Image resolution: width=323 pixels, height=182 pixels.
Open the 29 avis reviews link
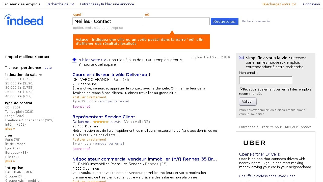(115, 122)
